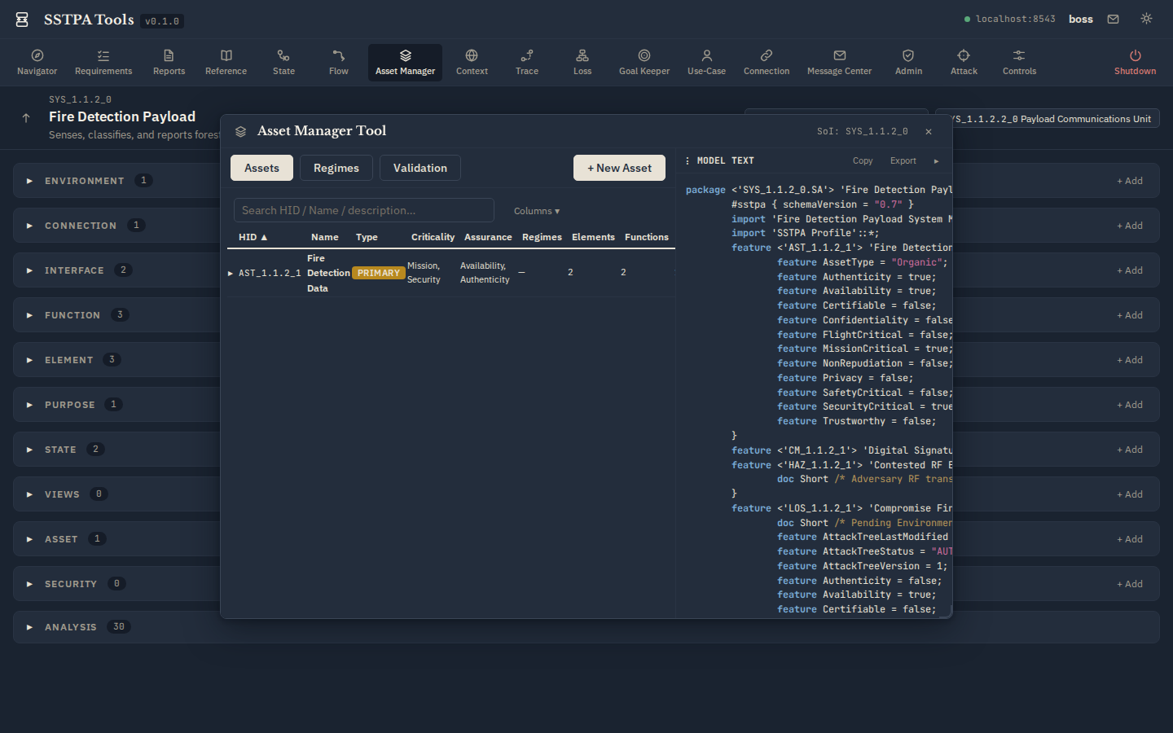Open the Connection tool

[x=767, y=63]
